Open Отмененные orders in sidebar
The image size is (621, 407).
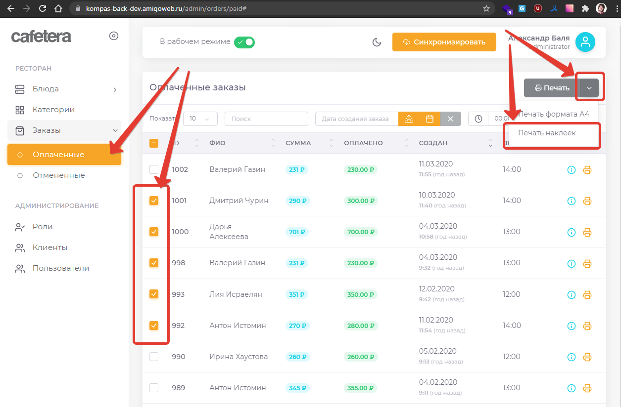pos(58,175)
